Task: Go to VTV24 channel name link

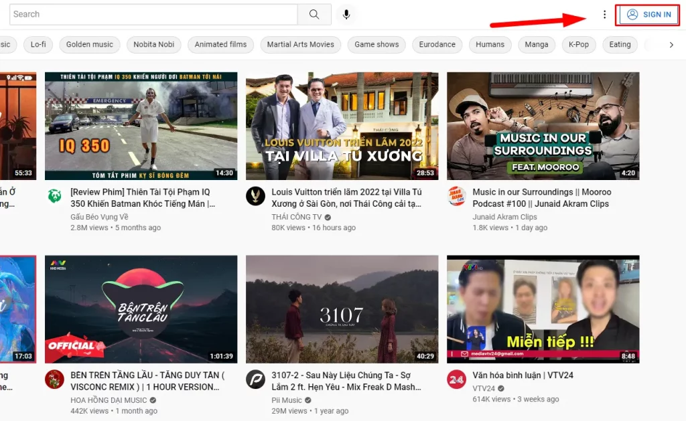Action: (484, 388)
